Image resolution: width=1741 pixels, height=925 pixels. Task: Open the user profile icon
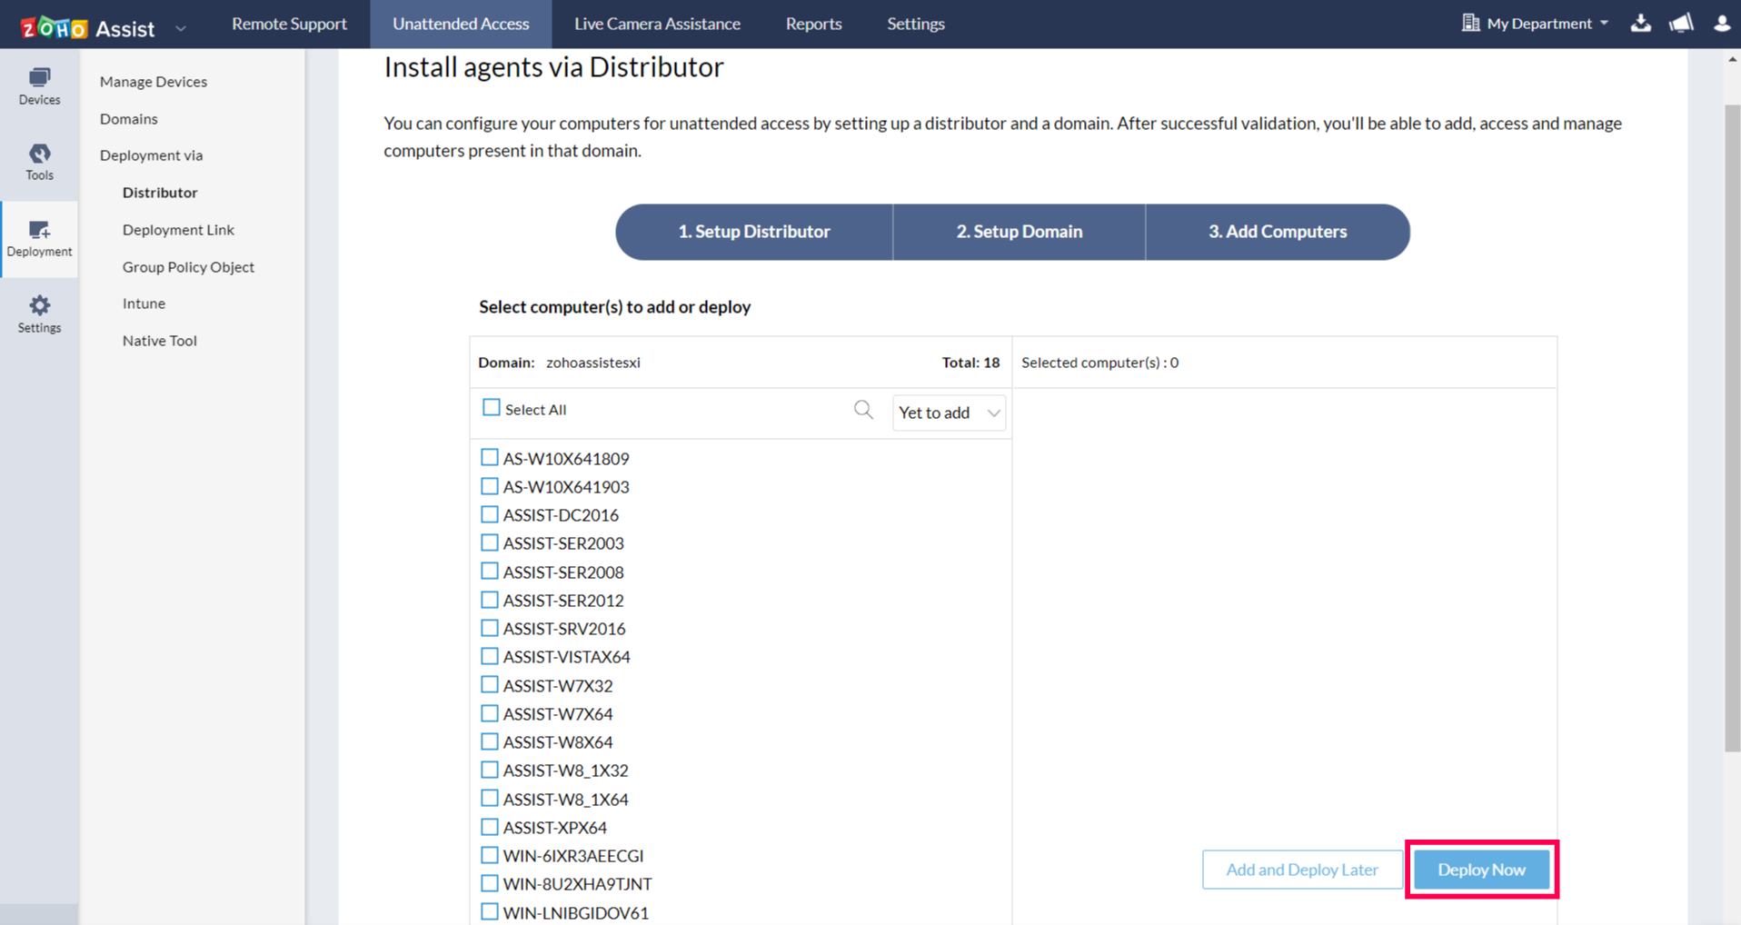coord(1722,24)
